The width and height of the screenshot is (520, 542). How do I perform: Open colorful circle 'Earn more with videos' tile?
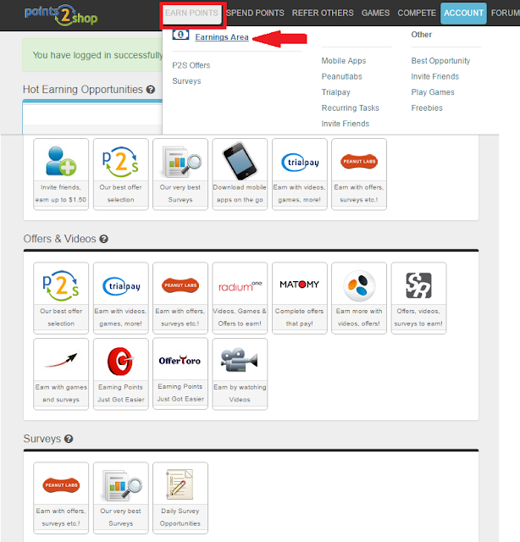(x=359, y=298)
